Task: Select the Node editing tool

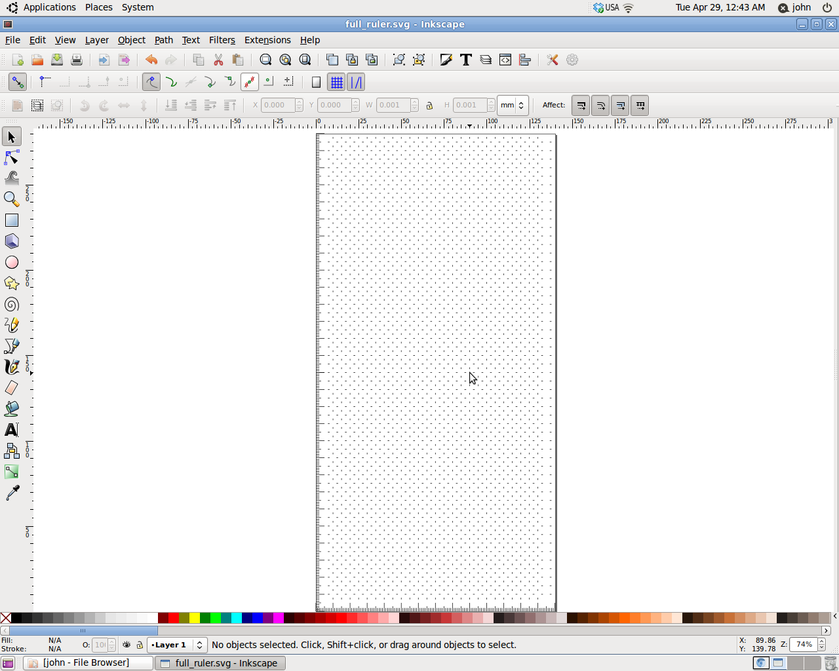Action: 12,157
